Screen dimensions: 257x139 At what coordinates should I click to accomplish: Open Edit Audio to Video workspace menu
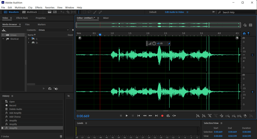tap(187, 12)
